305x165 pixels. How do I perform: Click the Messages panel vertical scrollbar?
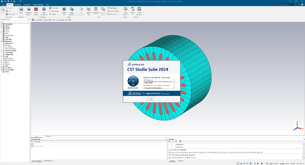[304, 151]
